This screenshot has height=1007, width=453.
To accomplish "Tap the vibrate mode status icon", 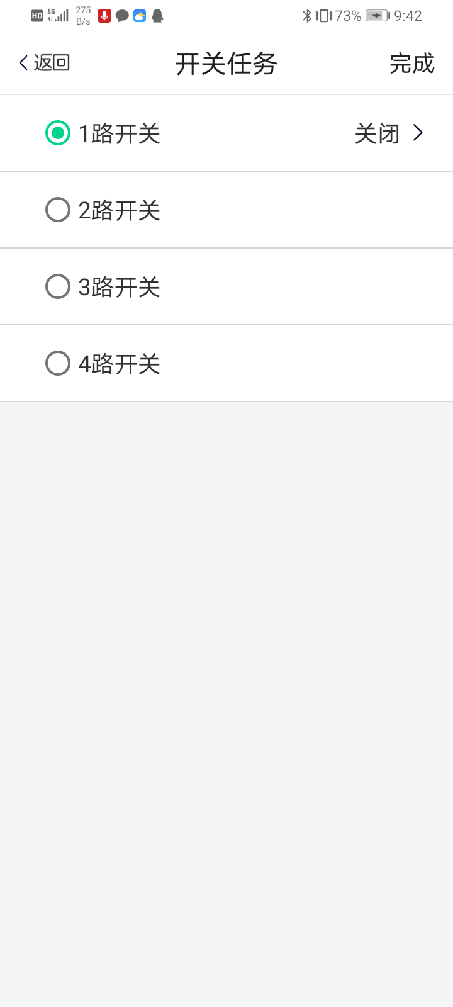I will (323, 16).
